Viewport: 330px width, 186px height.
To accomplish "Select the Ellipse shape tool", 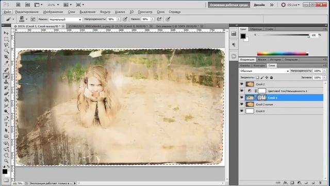I will coord(6,136).
